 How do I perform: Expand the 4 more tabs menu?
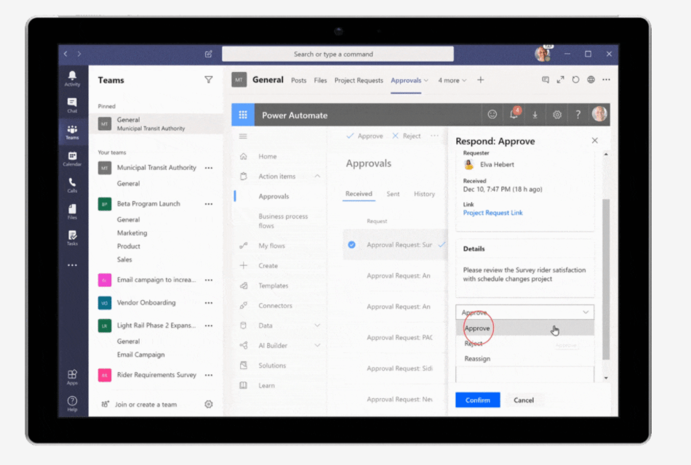pos(452,80)
